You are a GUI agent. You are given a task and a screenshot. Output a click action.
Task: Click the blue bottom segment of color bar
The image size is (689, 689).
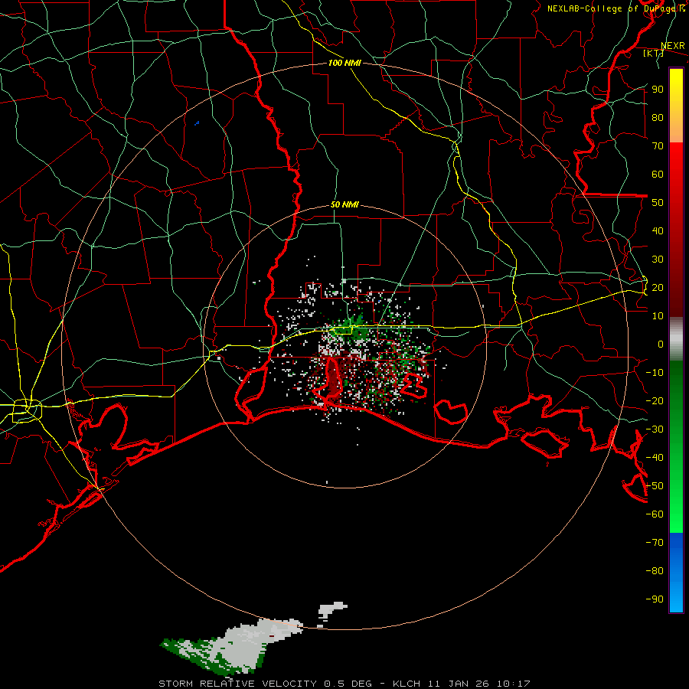pyautogui.click(x=676, y=573)
